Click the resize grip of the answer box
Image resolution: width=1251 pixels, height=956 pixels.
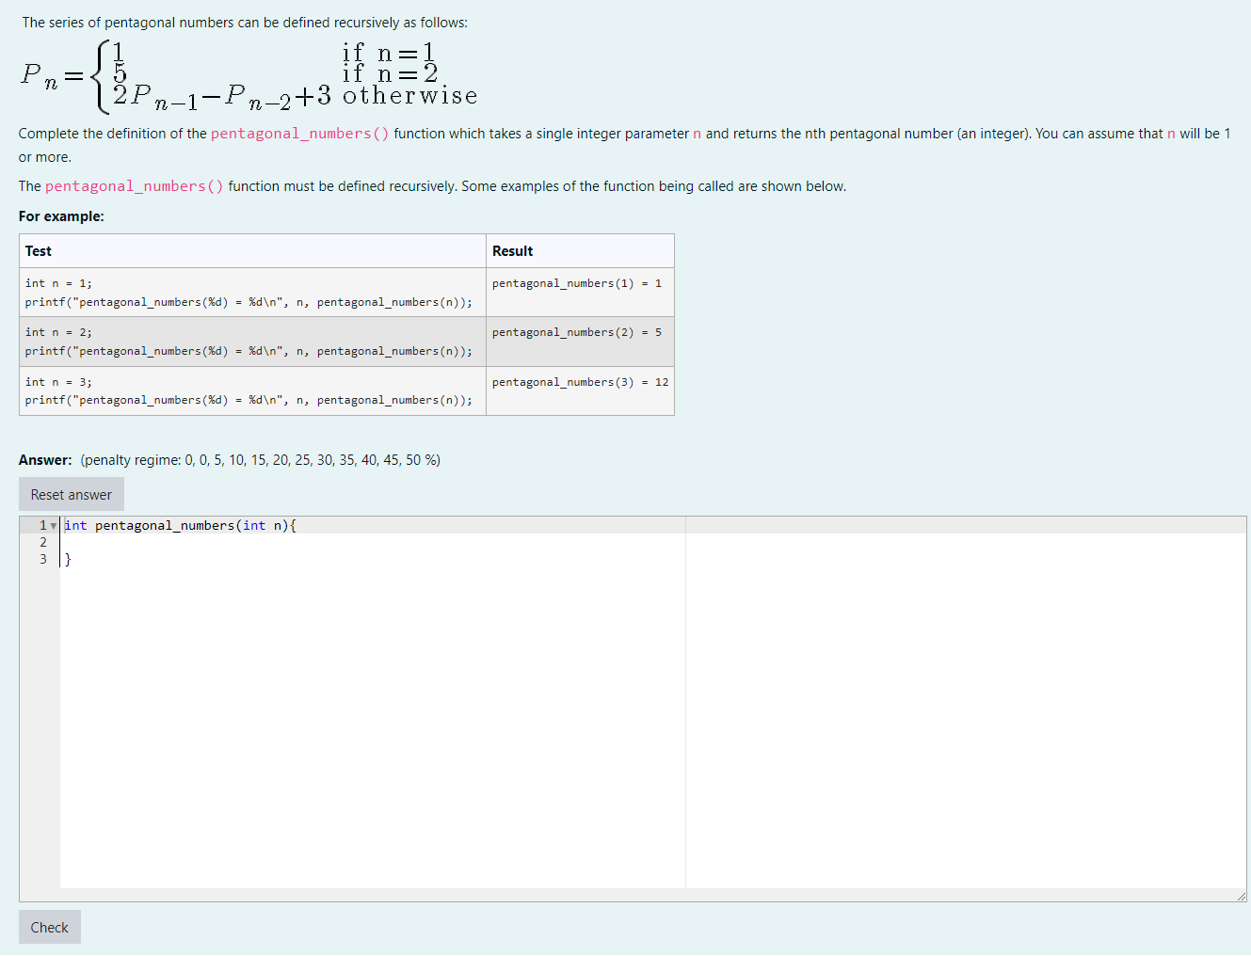[x=1243, y=895]
